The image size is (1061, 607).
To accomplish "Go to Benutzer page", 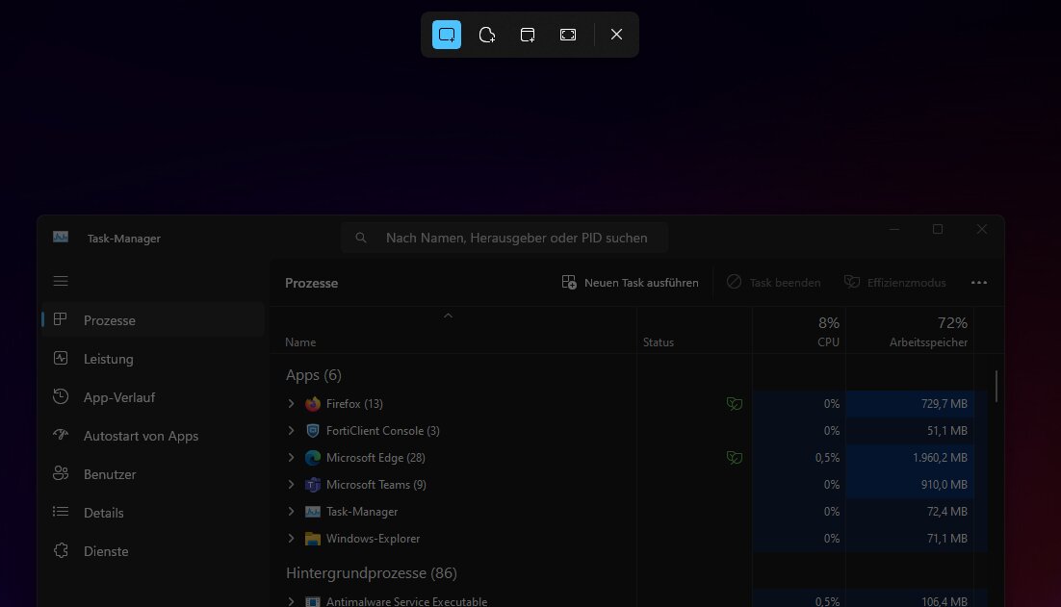I will pyautogui.click(x=109, y=474).
